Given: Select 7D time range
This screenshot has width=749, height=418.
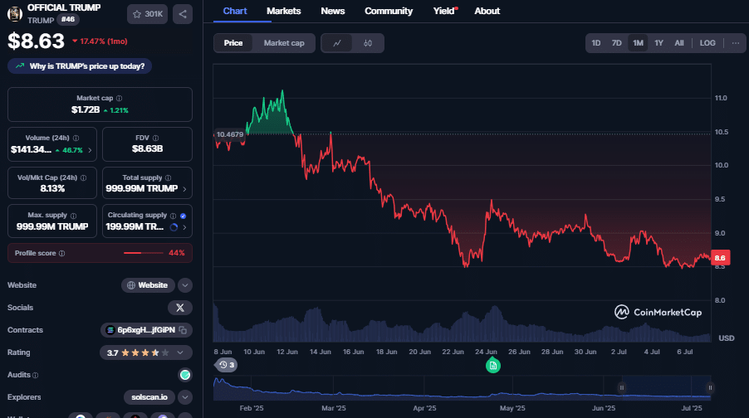Looking at the screenshot, I should click(x=617, y=43).
